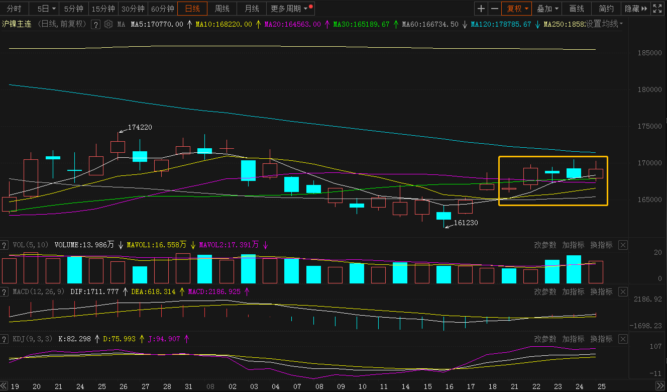667x392 pixels.
Task: Select the MA120:178785.67 value
Action: pos(501,24)
